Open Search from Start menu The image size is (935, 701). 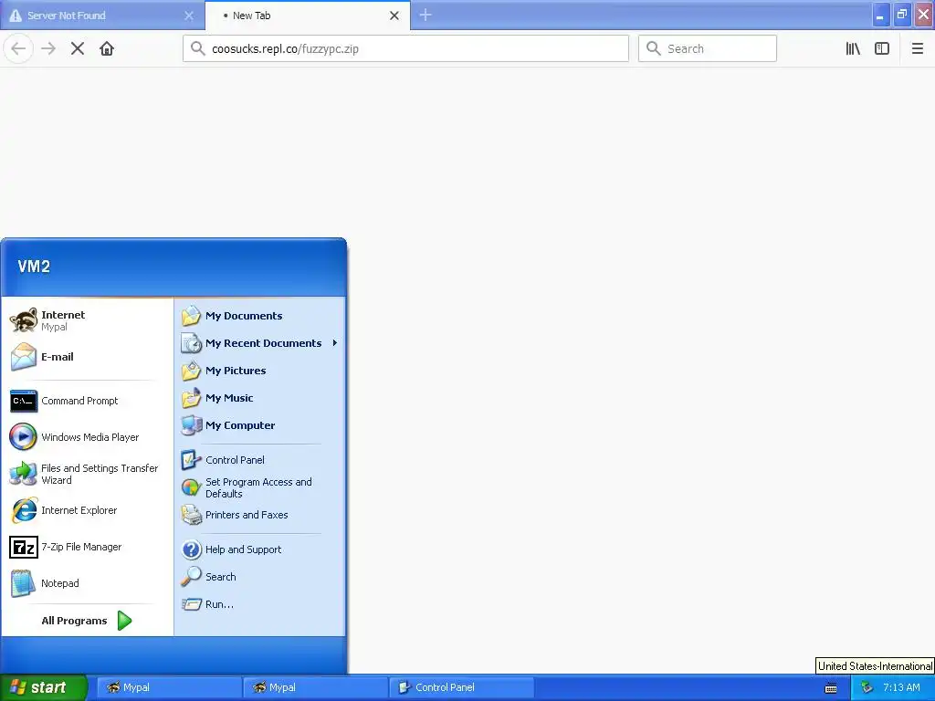(260, 577)
